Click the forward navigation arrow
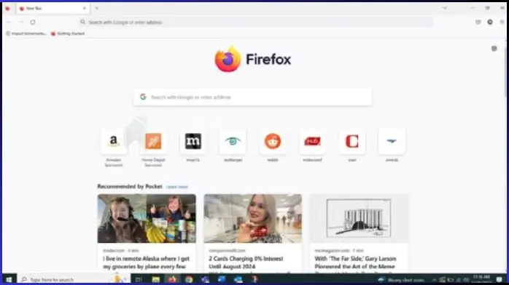This screenshot has height=285, width=509. [20, 22]
